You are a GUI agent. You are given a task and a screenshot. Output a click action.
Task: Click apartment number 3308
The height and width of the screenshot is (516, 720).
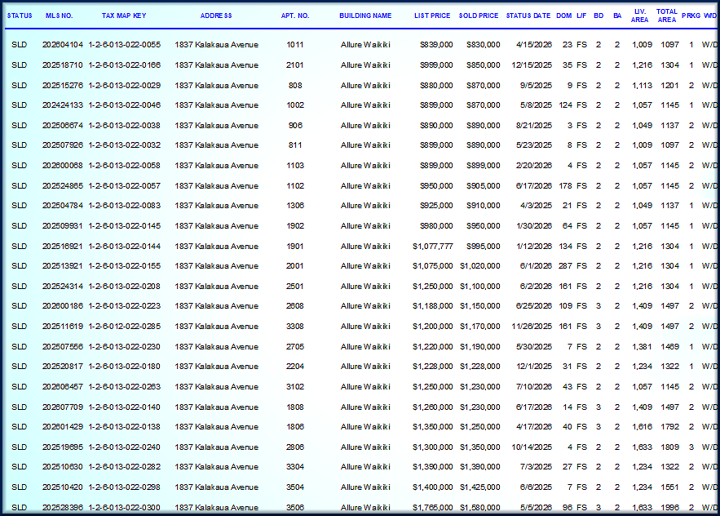[x=295, y=326]
